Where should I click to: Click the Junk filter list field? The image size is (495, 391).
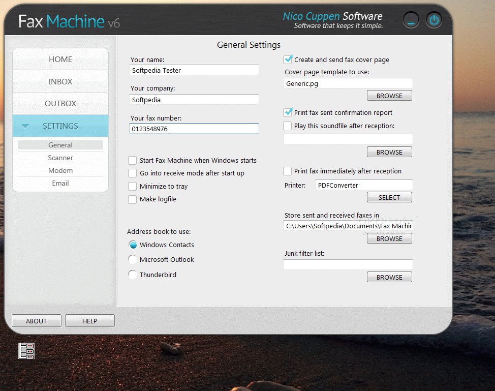348,265
